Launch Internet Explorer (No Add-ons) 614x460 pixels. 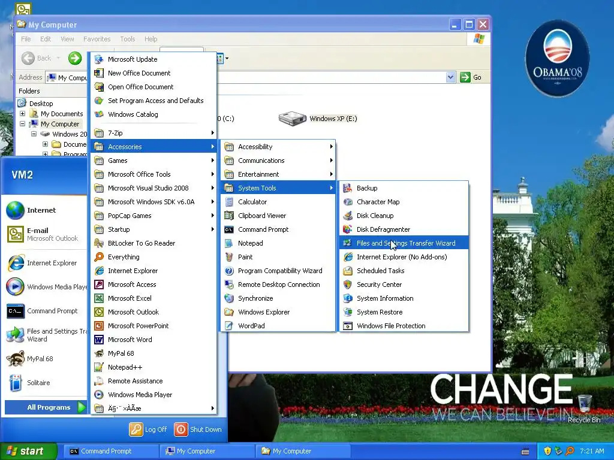[x=404, y=257]
